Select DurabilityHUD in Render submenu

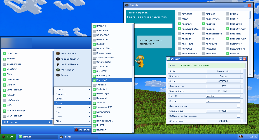click(112, 76)
